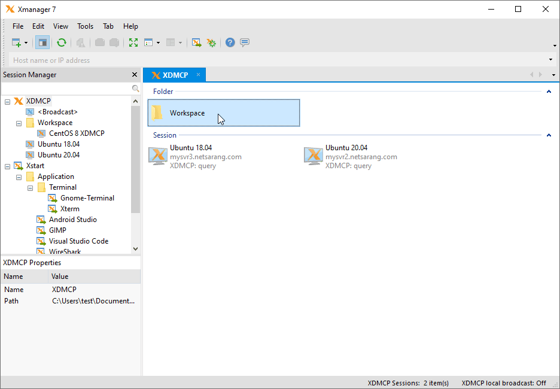
Task: Select Ubuntu 20.04 in the Session Manager tree
Action: click(59, 154)
